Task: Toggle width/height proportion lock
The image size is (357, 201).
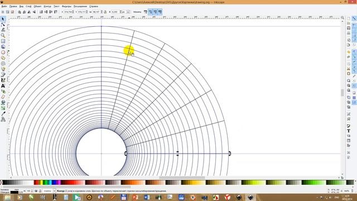Action: point(105,12)
